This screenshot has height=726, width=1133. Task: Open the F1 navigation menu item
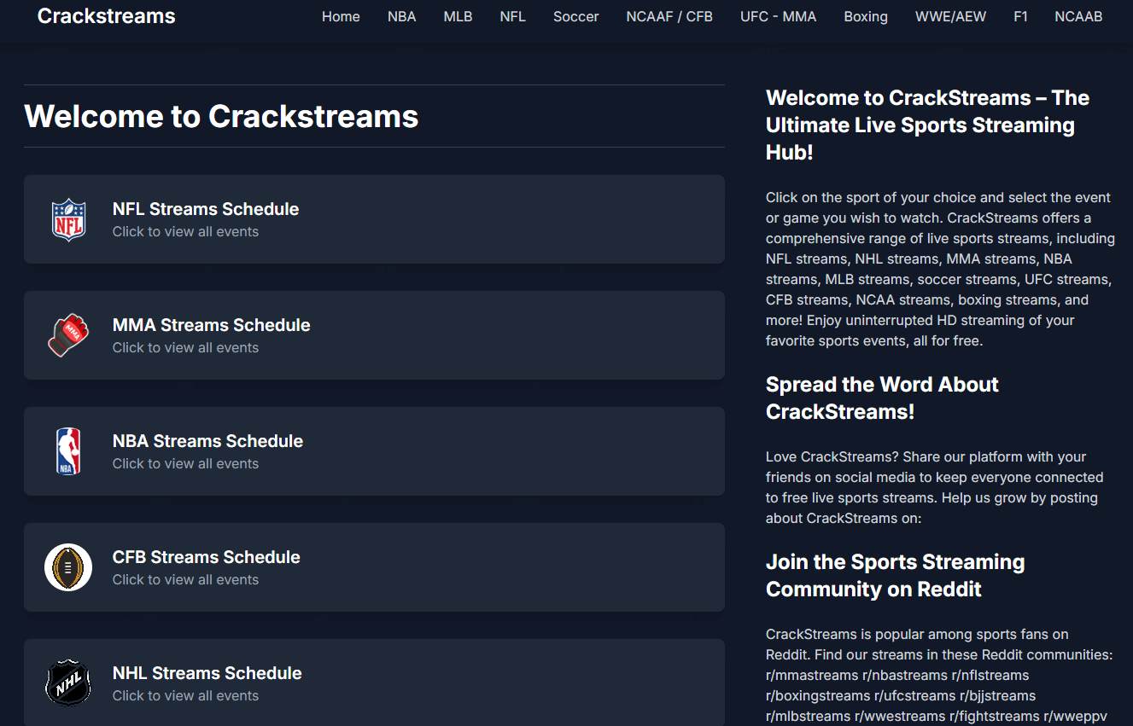(1020, 16)
